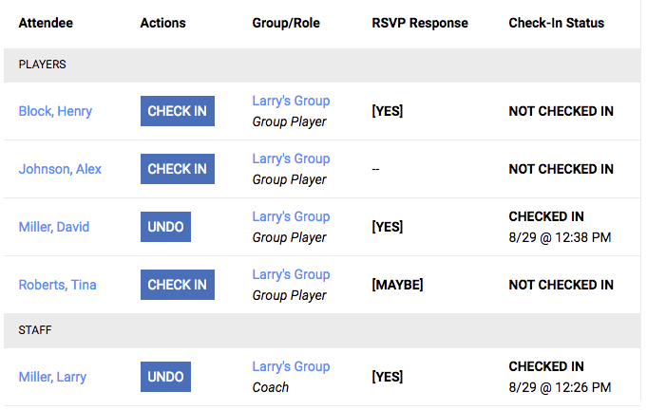Click the Attendee column header

pos(46,23)
